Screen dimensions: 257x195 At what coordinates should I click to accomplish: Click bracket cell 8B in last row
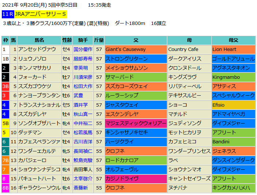click(5, 188)
